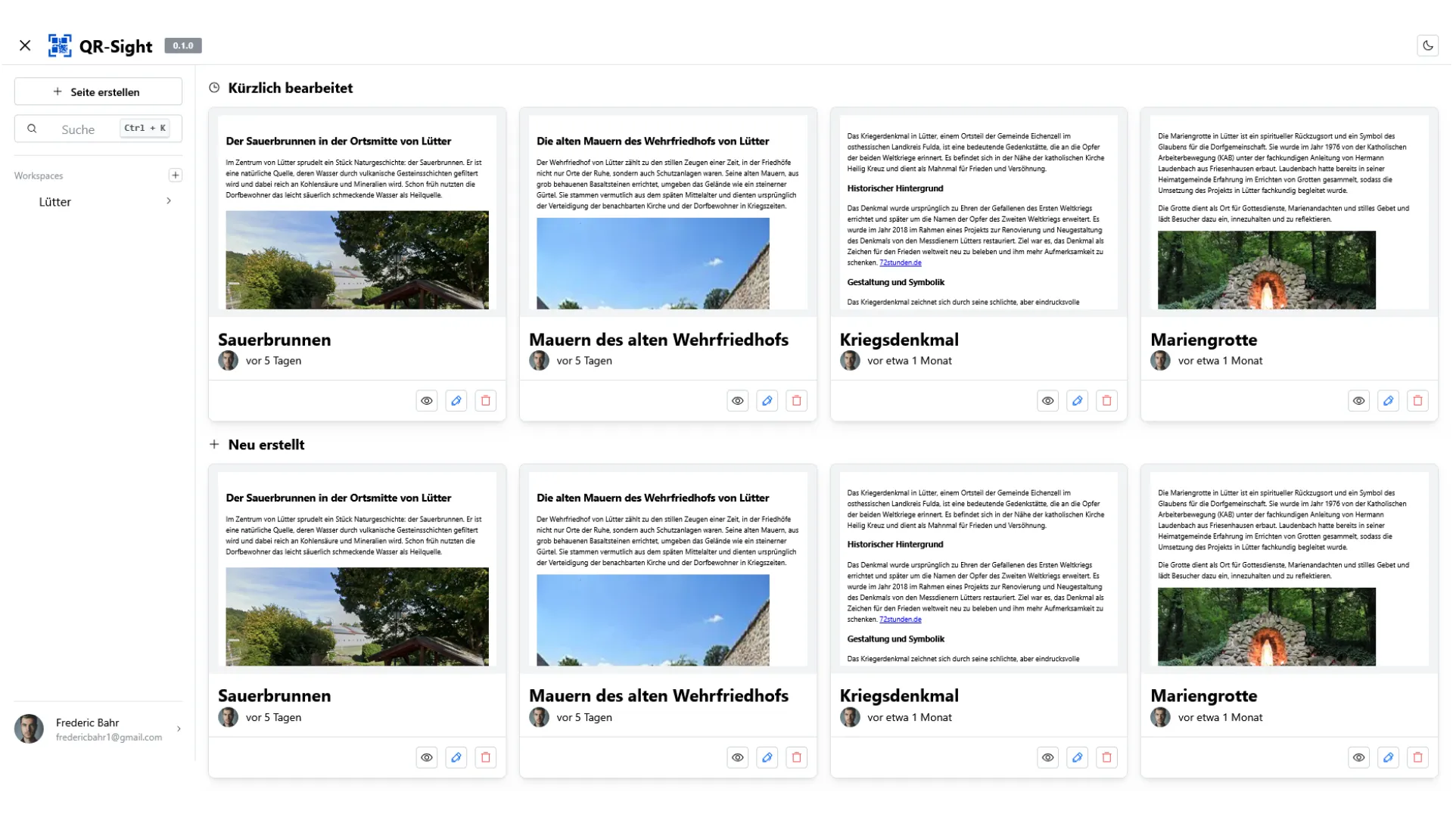Open the 72stunden.de link in Kriegsdenkmal
The image size is (1453, 817).
901,262
